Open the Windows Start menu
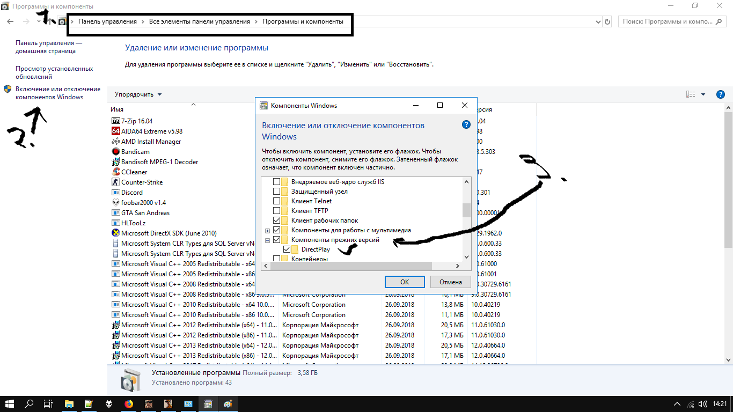Viewport: 733px width, 412px height. coord(10,403)
